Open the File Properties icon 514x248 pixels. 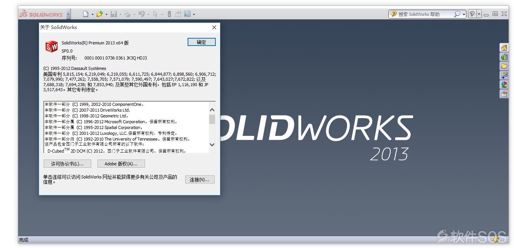pyautogui.click(x=178, y=14)
